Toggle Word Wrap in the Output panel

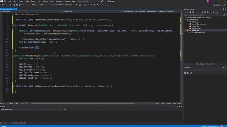[65, 109]
